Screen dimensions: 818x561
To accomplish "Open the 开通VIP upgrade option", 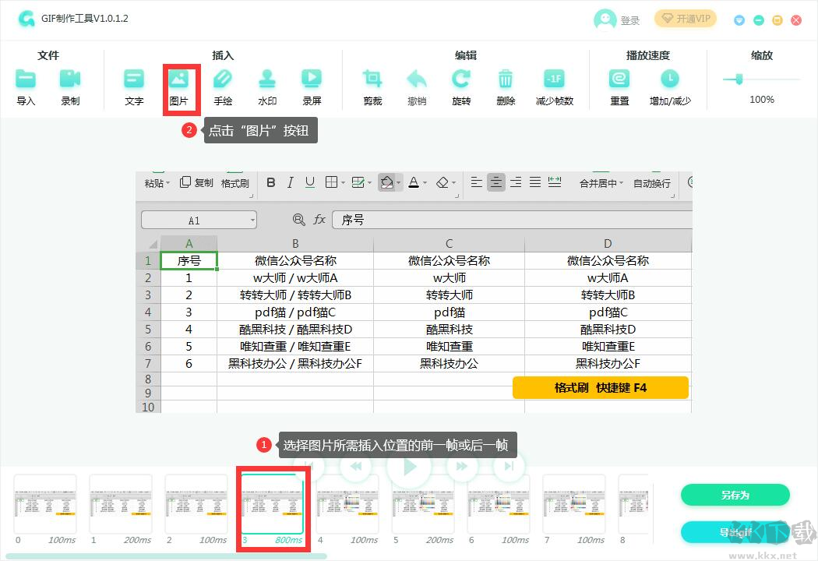I will pos(685,18).
